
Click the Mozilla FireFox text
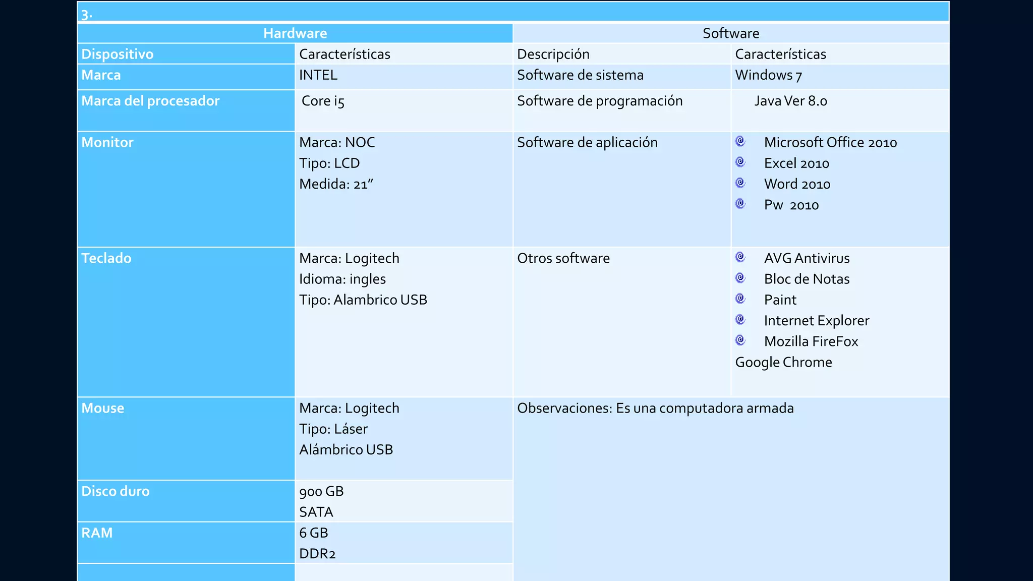click(811, 341)
